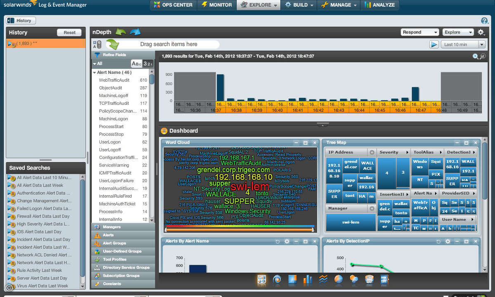Refresh the Alerts By Alert Name widget
Screen dimensions: 495x297
click(x=278, y=241)
